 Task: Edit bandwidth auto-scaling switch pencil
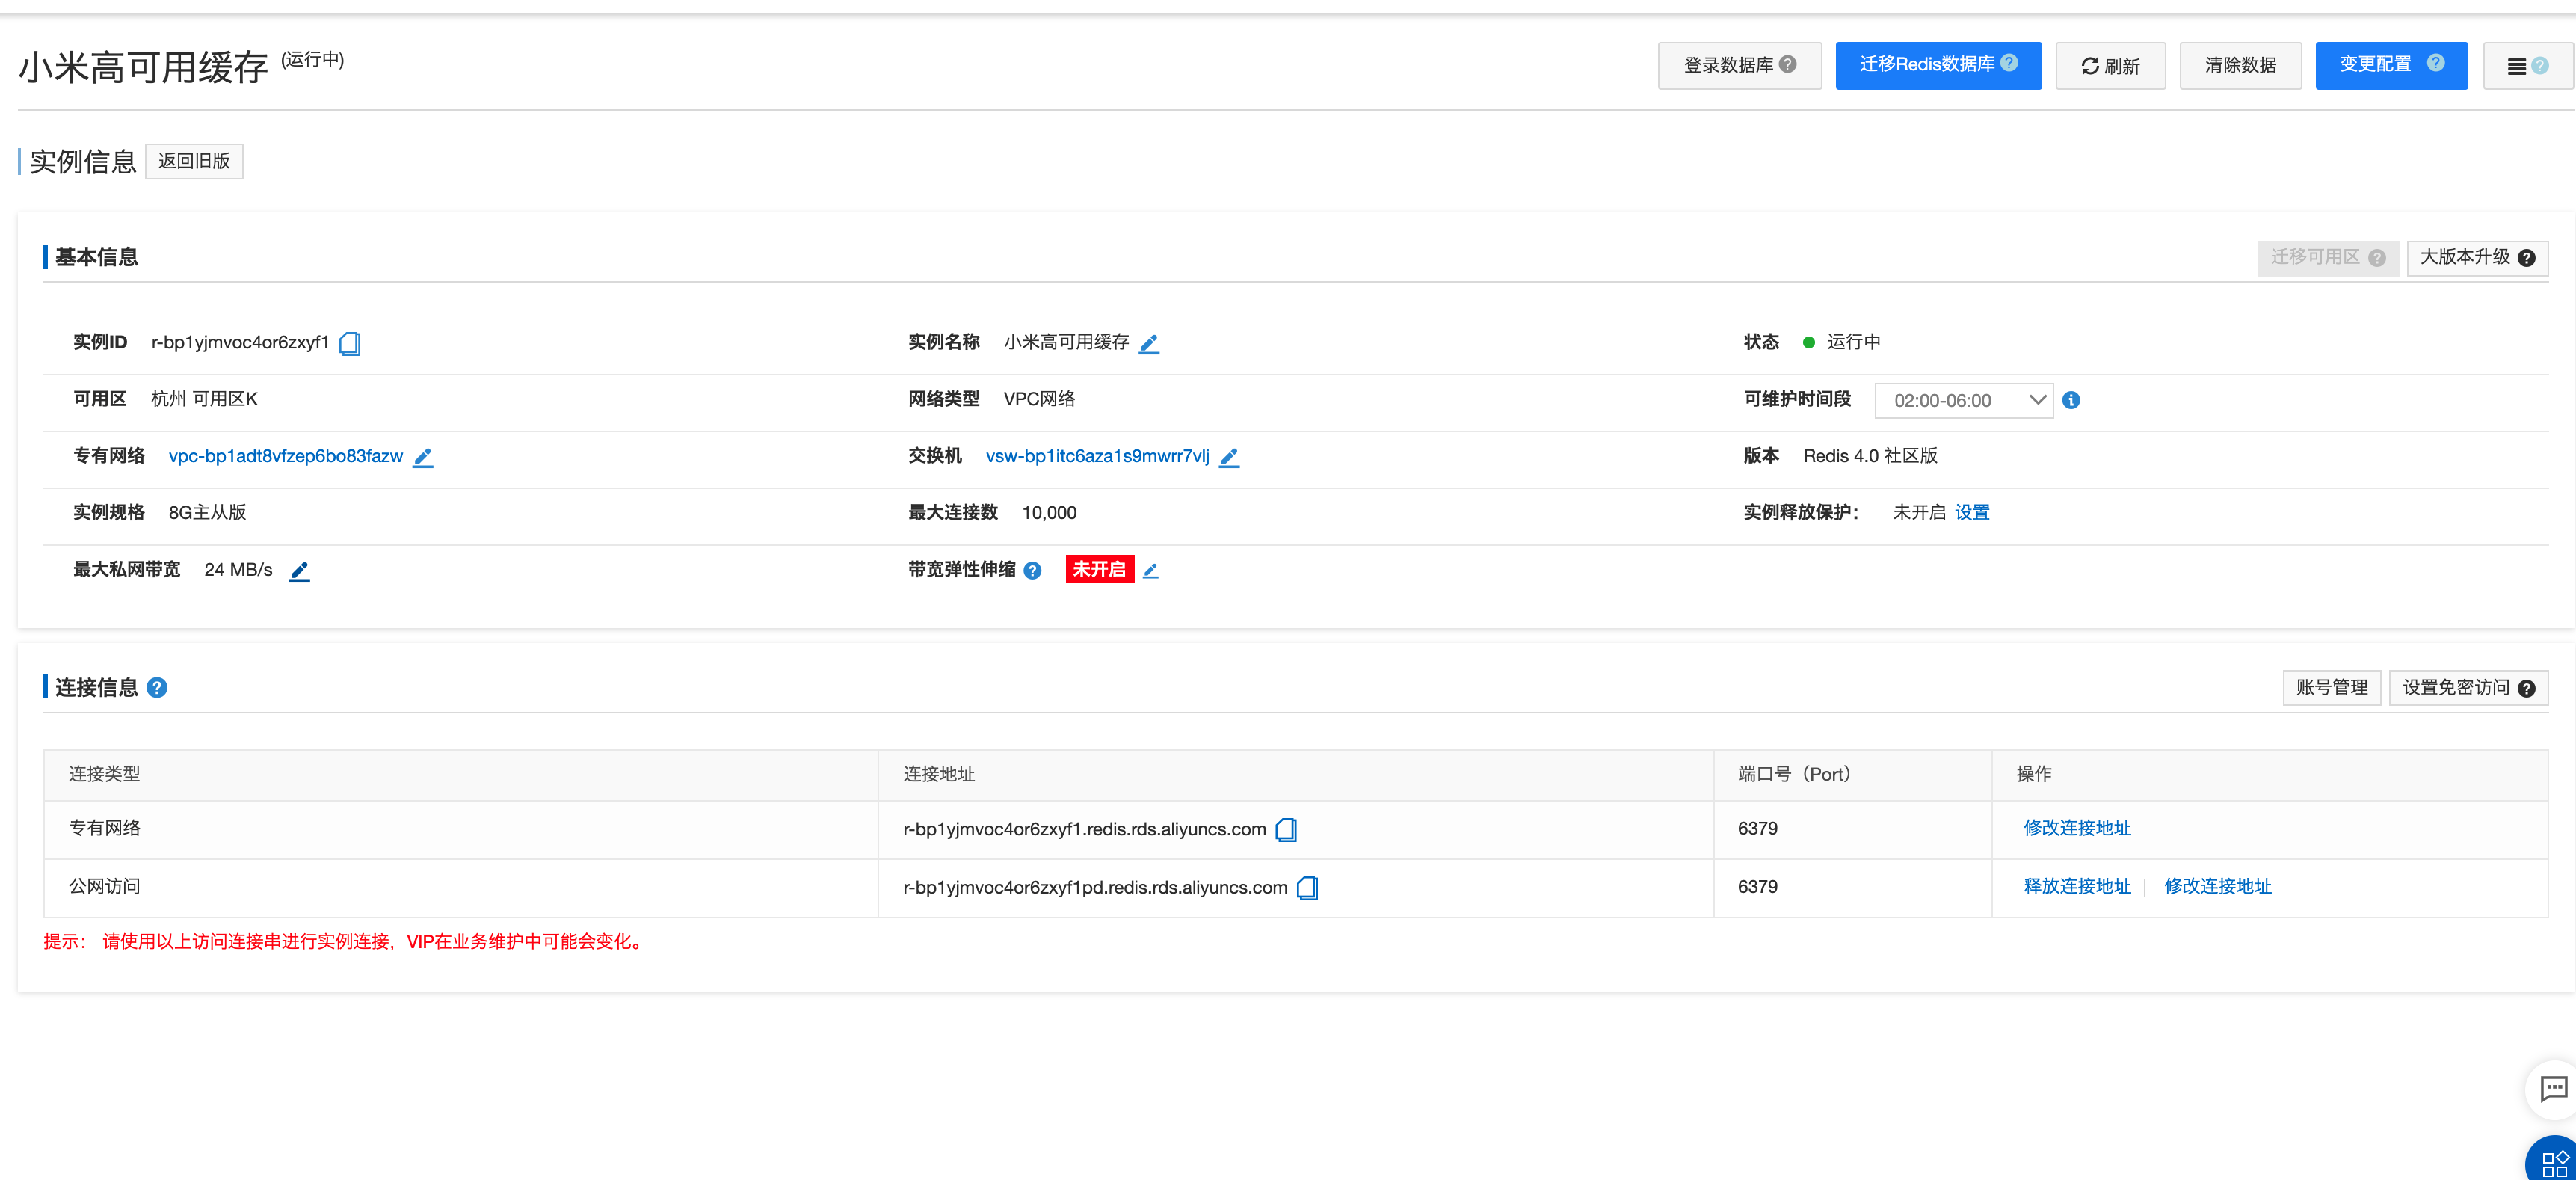[x=1151, y=571]
